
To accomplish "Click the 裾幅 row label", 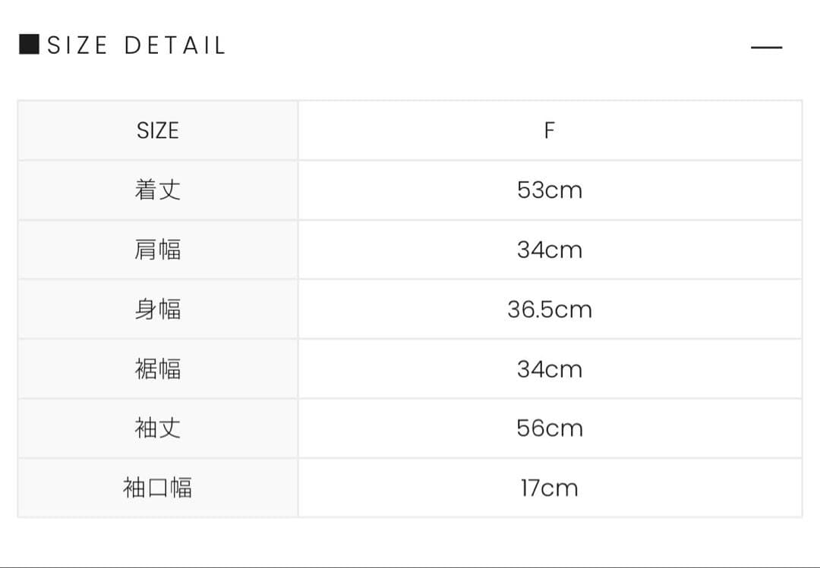I will (158, 369).
